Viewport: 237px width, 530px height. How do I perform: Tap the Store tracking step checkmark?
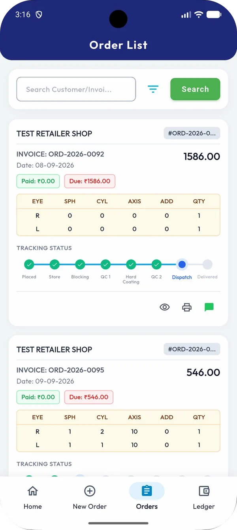tap(55, 264)
